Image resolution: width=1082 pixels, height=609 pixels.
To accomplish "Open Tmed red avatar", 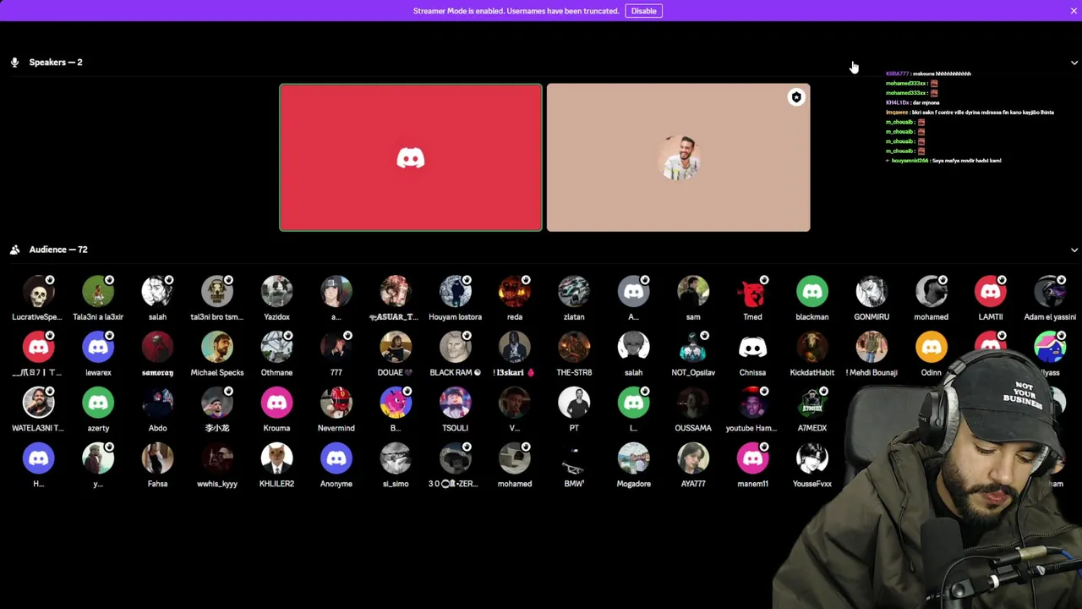I will (x=752, y=292).
